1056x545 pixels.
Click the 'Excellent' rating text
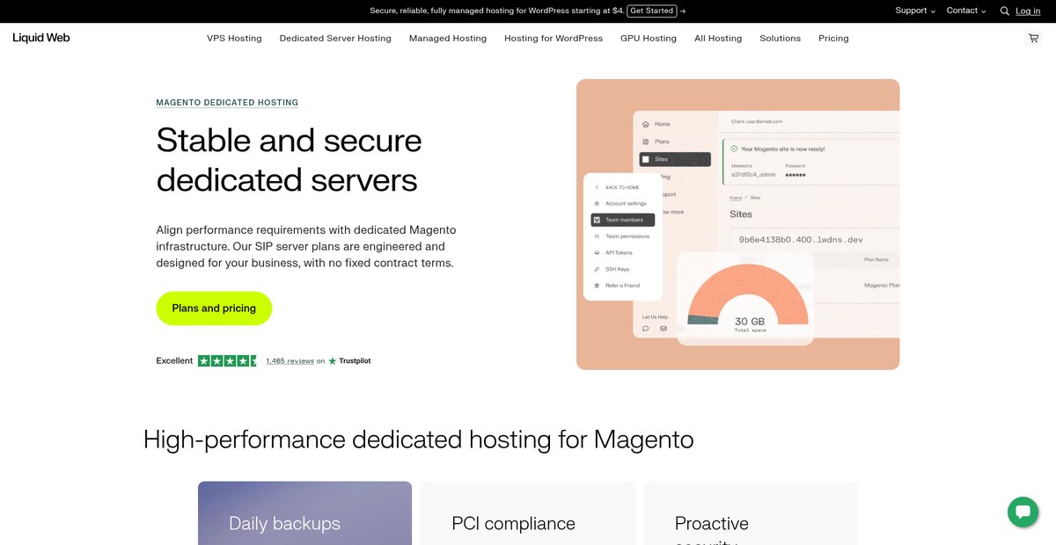click(174, 360)
